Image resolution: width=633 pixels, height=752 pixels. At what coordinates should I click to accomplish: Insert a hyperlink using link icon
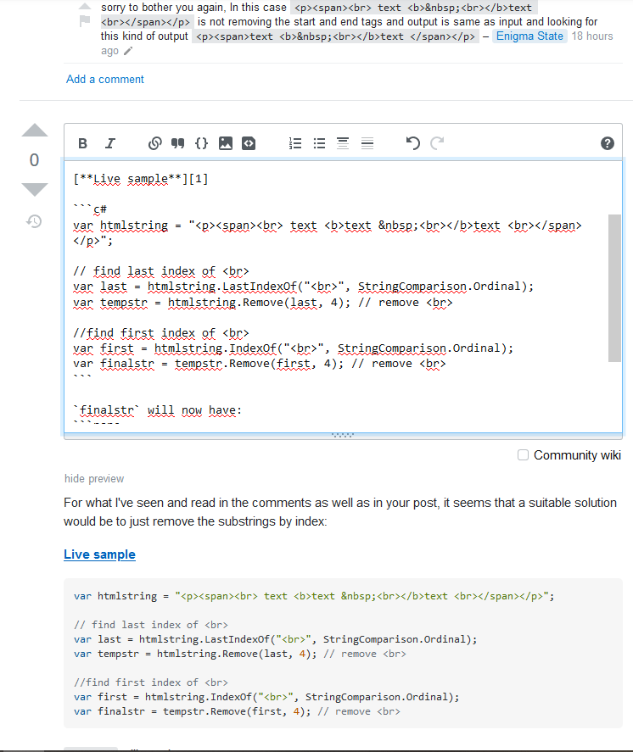point(154,143)
